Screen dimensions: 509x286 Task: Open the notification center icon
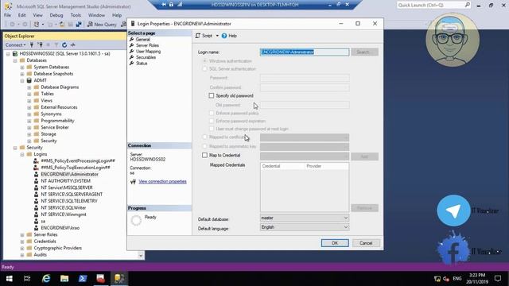pyautogui.click(x=498, y=279)
